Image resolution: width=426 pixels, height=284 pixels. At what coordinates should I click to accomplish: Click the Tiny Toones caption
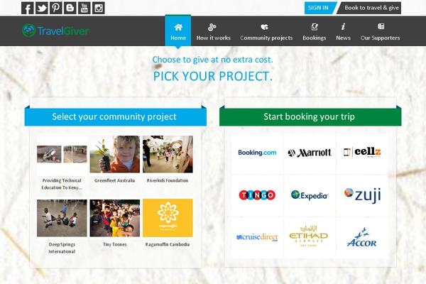[114, 244]
